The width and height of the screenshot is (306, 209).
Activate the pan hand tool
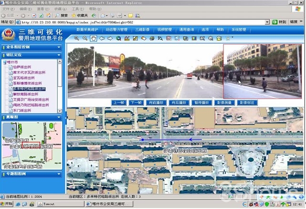[93, 38]
